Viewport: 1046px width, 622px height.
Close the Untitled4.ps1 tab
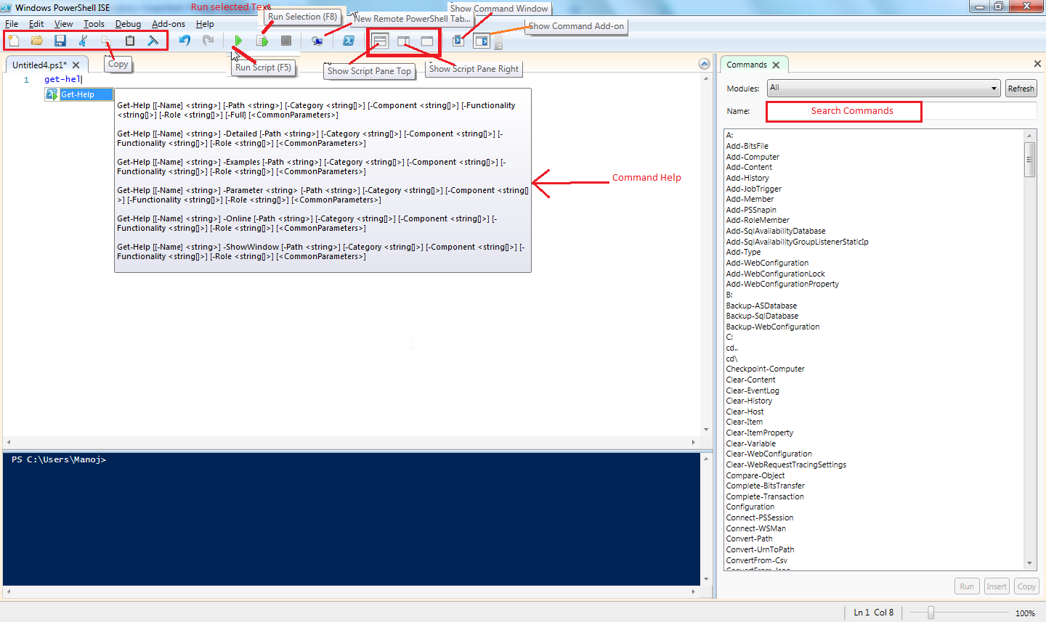tap(76, 65)
